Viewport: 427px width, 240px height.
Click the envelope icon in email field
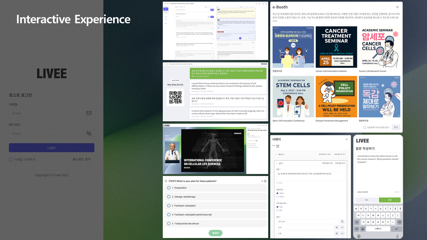click(x=89, y=113)
